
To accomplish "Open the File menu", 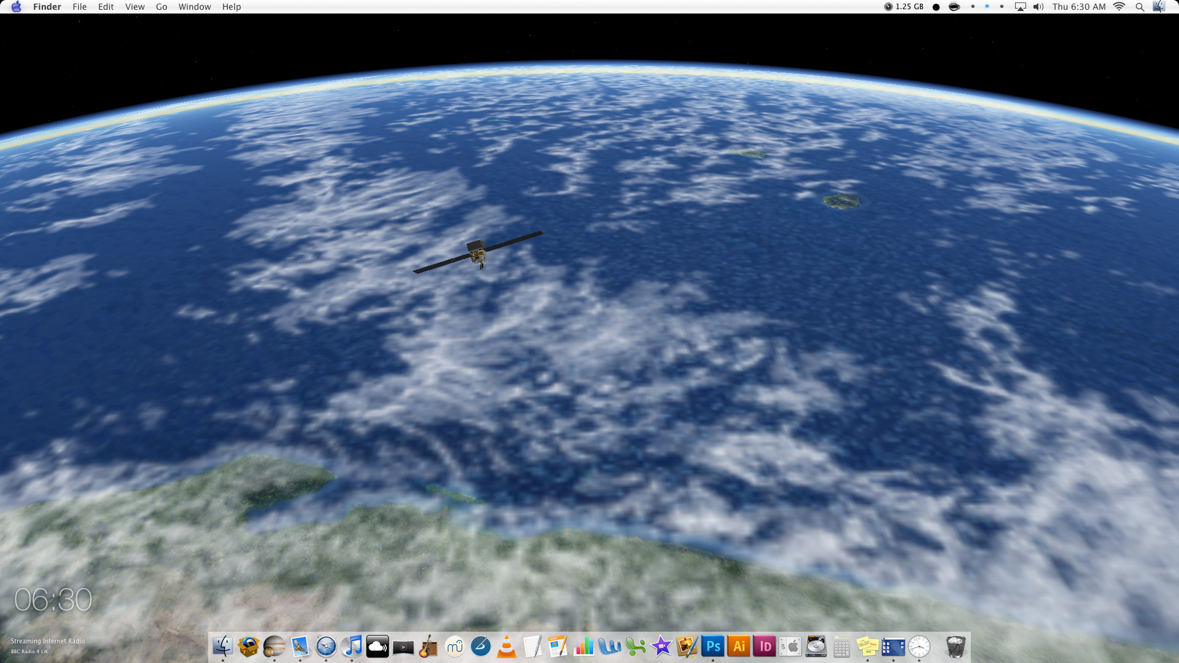I will point(80,7).
